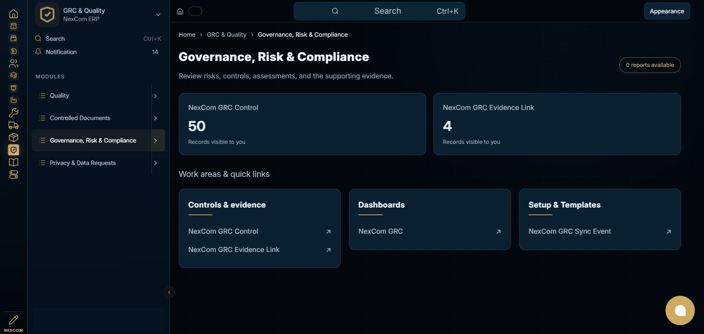This screenshot has width=704, height=334.
Task: Focus the top Search field
Action: point(379,11)
